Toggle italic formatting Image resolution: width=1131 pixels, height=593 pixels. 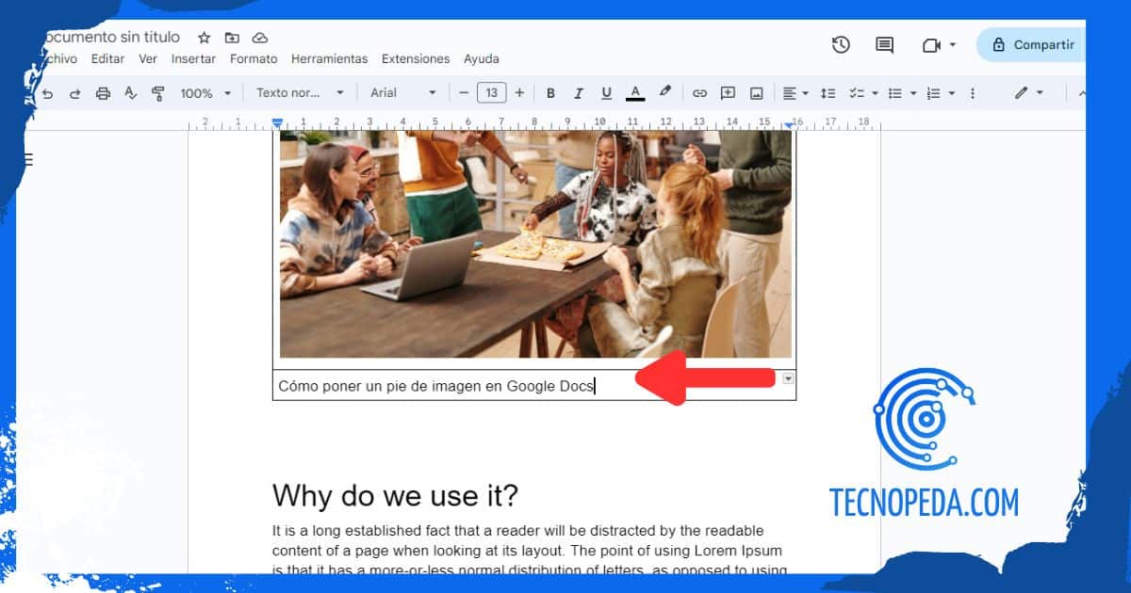pos(579,93)
